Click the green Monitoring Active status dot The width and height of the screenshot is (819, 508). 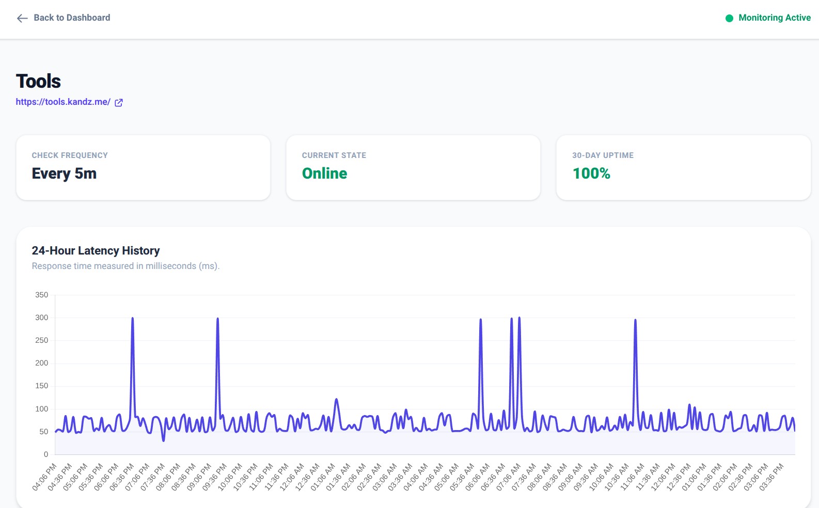tap(729, 18)
